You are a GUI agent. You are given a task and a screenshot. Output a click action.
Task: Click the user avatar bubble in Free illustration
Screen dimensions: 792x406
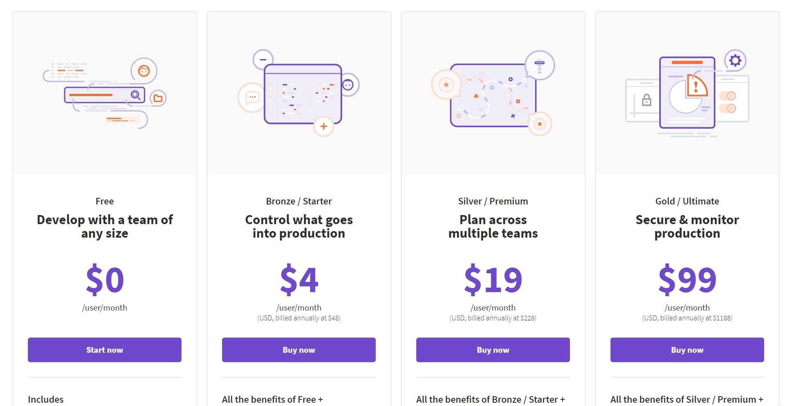(x=144, y=71)
